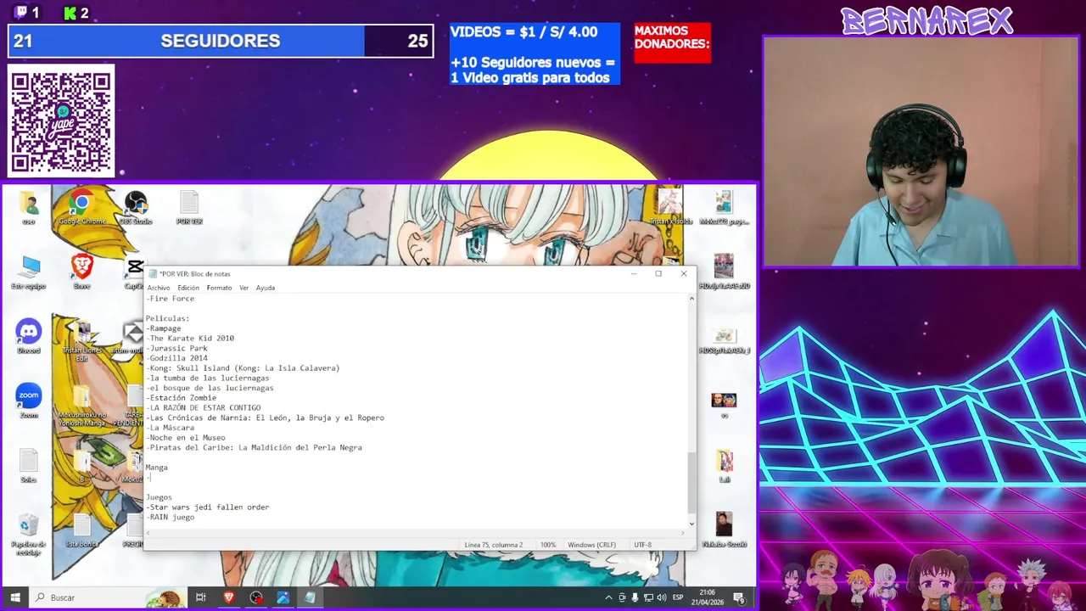Open the Brave browser desktop shortcut
Image resolution: width=1086 pixels, height=611 pixels.
[81, 272]
